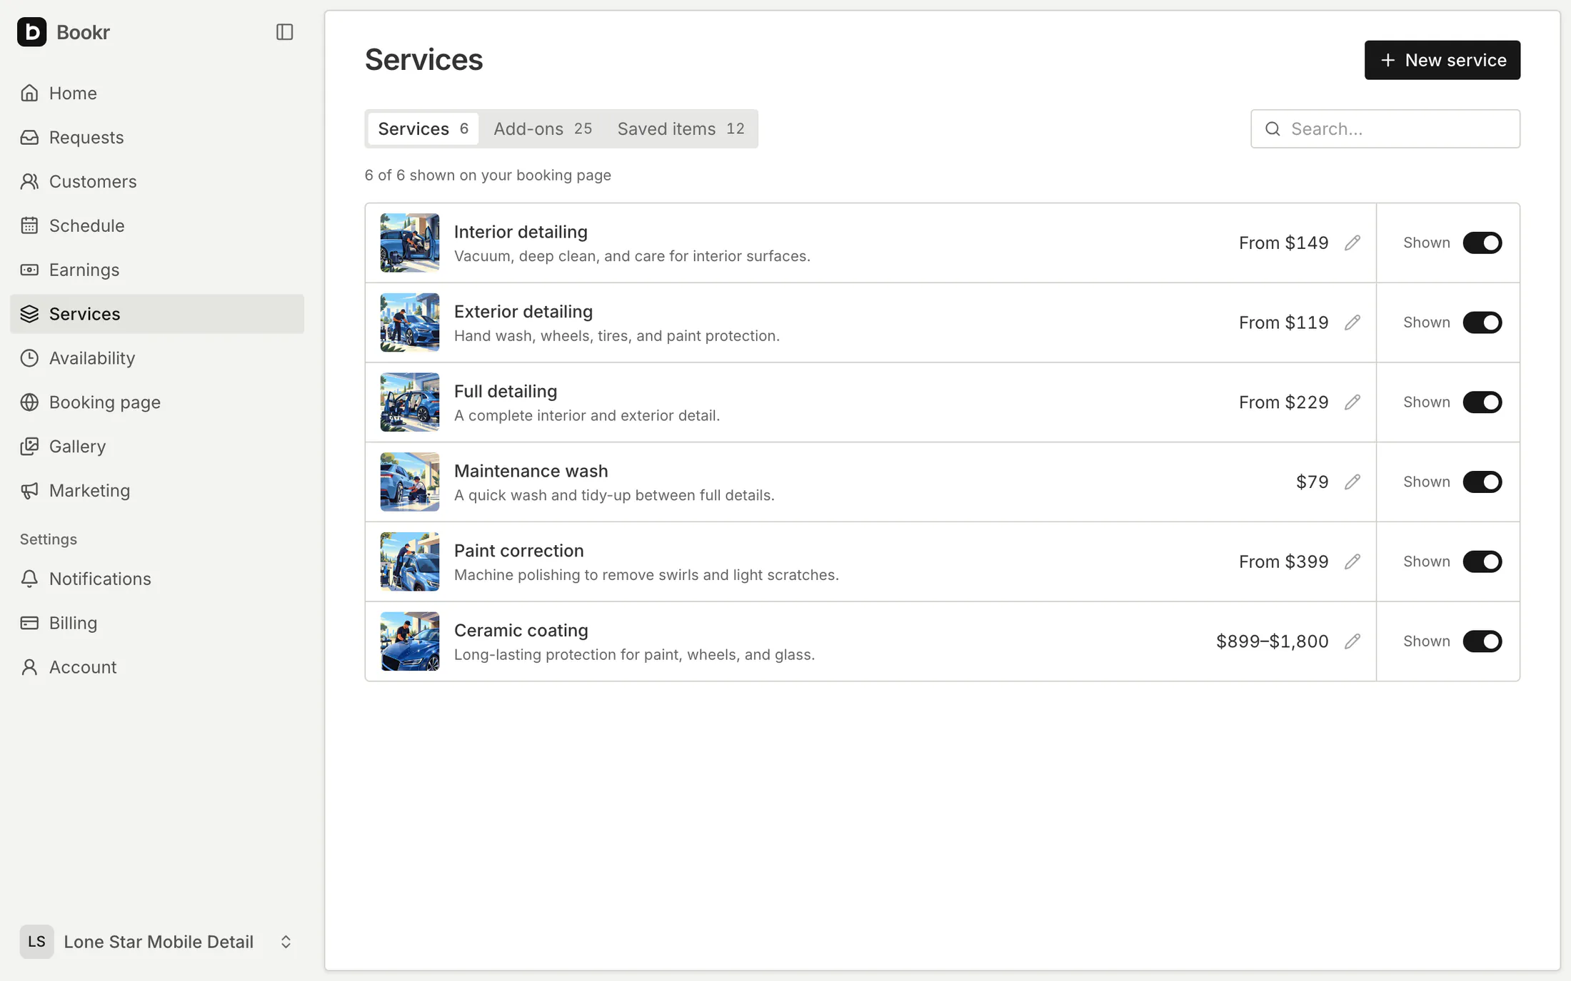Click the Maintenance wash $79 price
This screenshot has width=1571, height=981.
(1312, 482)
